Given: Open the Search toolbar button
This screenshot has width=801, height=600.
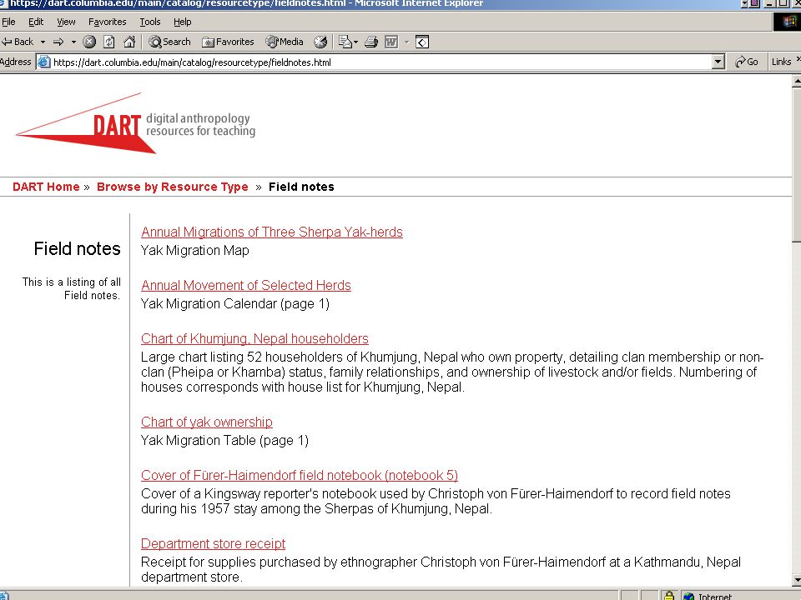Looking at the screenshot, I should coord(169,42).
